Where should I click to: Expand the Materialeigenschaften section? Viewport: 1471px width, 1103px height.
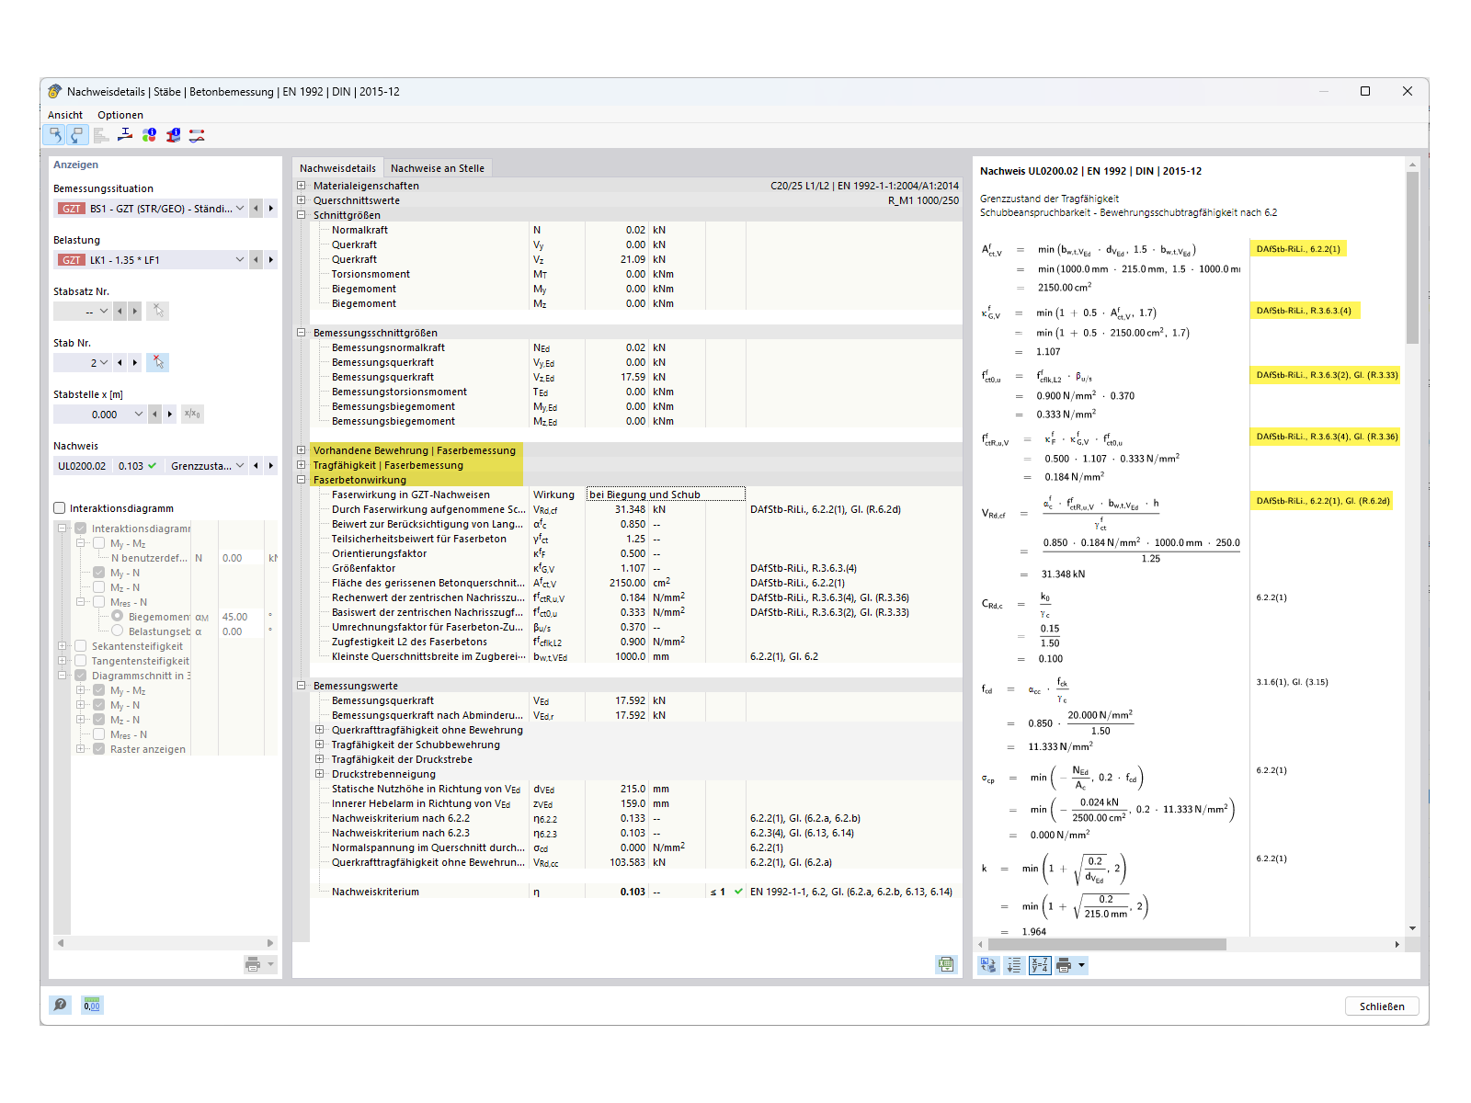pyautogui.click(x=301, y=185)
